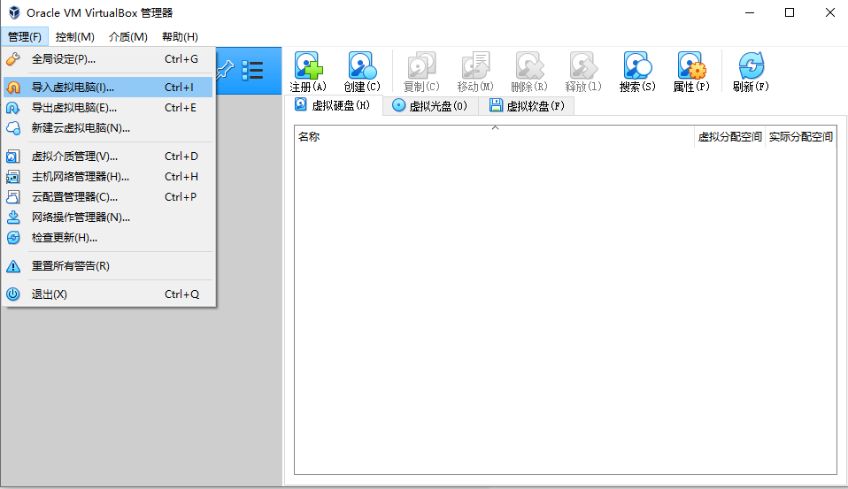Click the wrench icon beside 全局设定
Image resolution: width=848 pixels, height=489 pixels.
coord(13,59)
